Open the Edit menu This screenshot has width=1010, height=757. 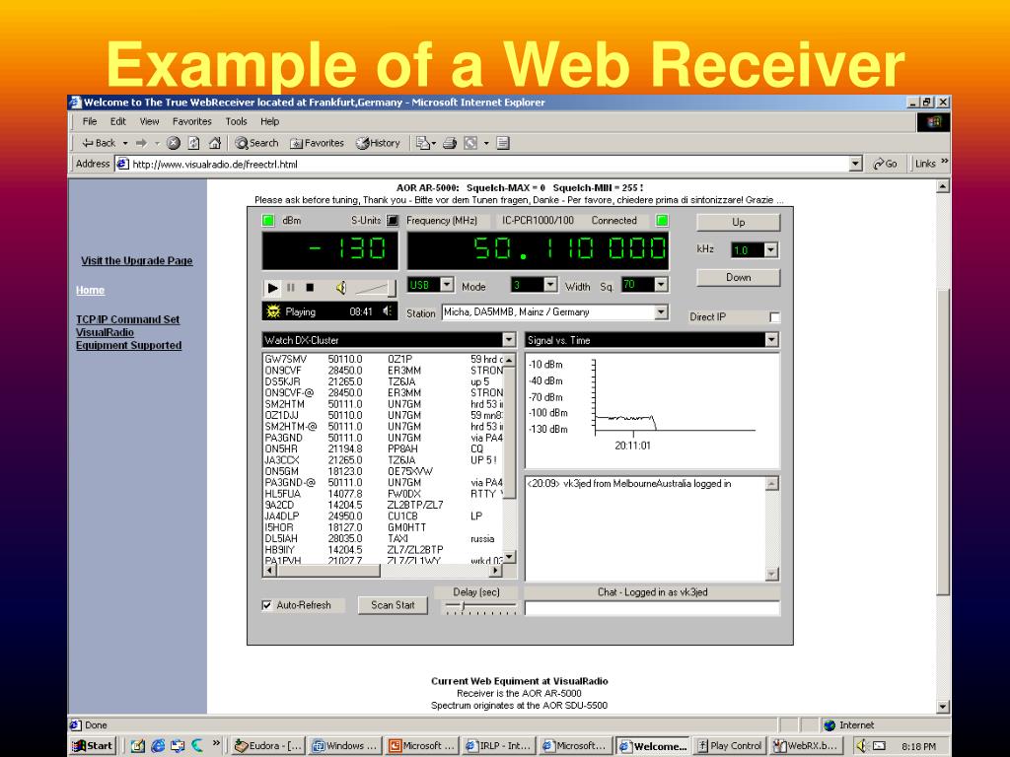pyautogui.click(x=118, y=121)
